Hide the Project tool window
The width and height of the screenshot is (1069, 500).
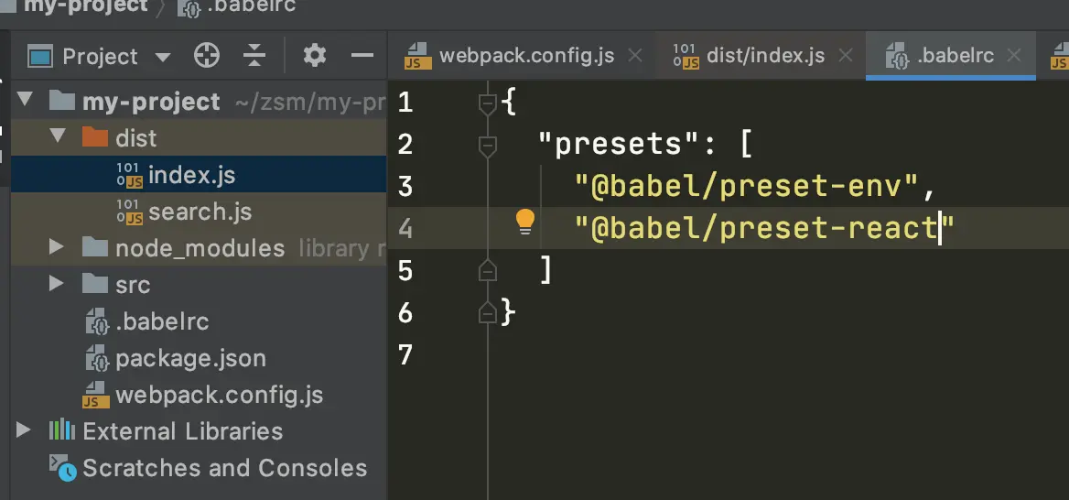click(x=362, y=56)
